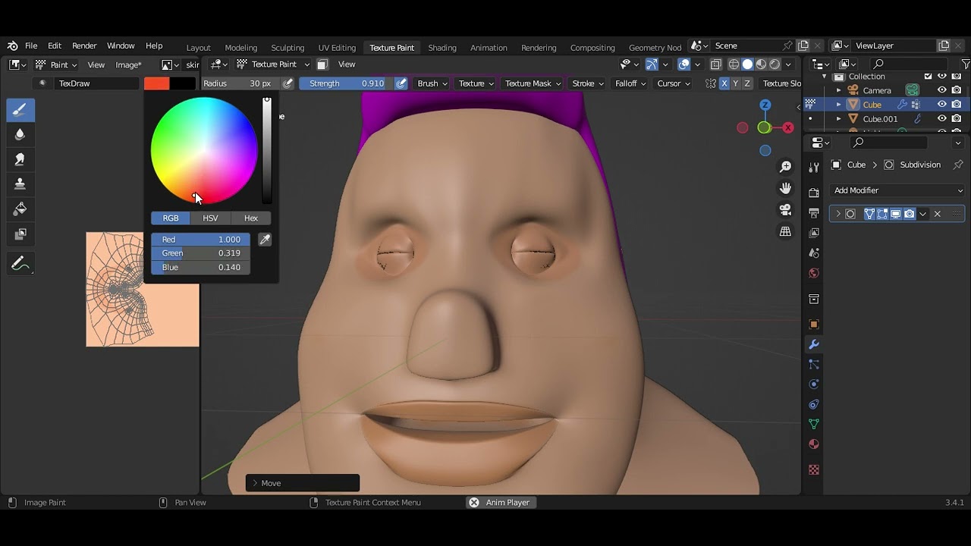Toggle the Collection exclude checkbox
Viewport: 971px width, 546px height.
[928, 77]
